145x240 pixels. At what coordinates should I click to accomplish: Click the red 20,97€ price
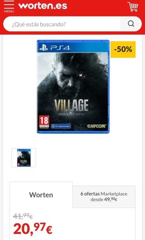[x=33, y=229]
